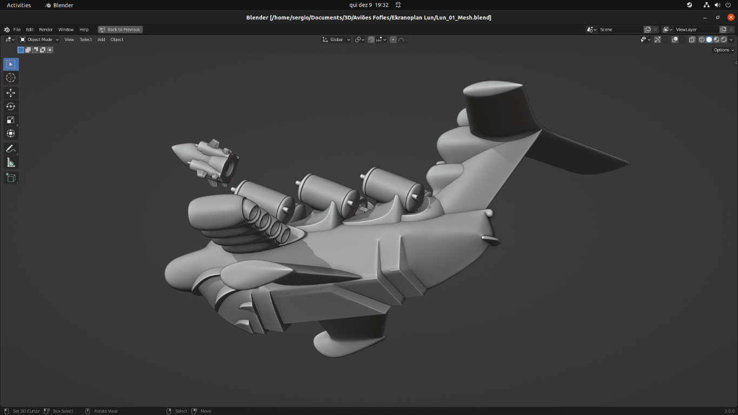738x415 pixels.
Task: Select the 3D Cursor tool
Action: [x=11, y=78]
